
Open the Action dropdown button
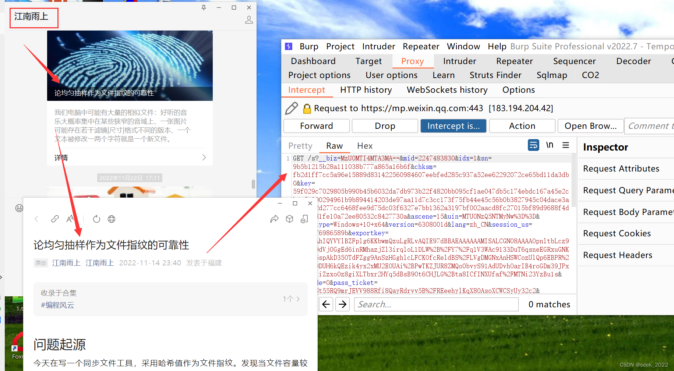(x=522, y=126)
